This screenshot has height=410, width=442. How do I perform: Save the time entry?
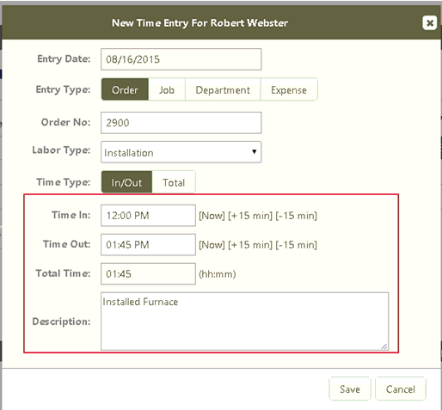pyautogui.click(x=350, y=389)
